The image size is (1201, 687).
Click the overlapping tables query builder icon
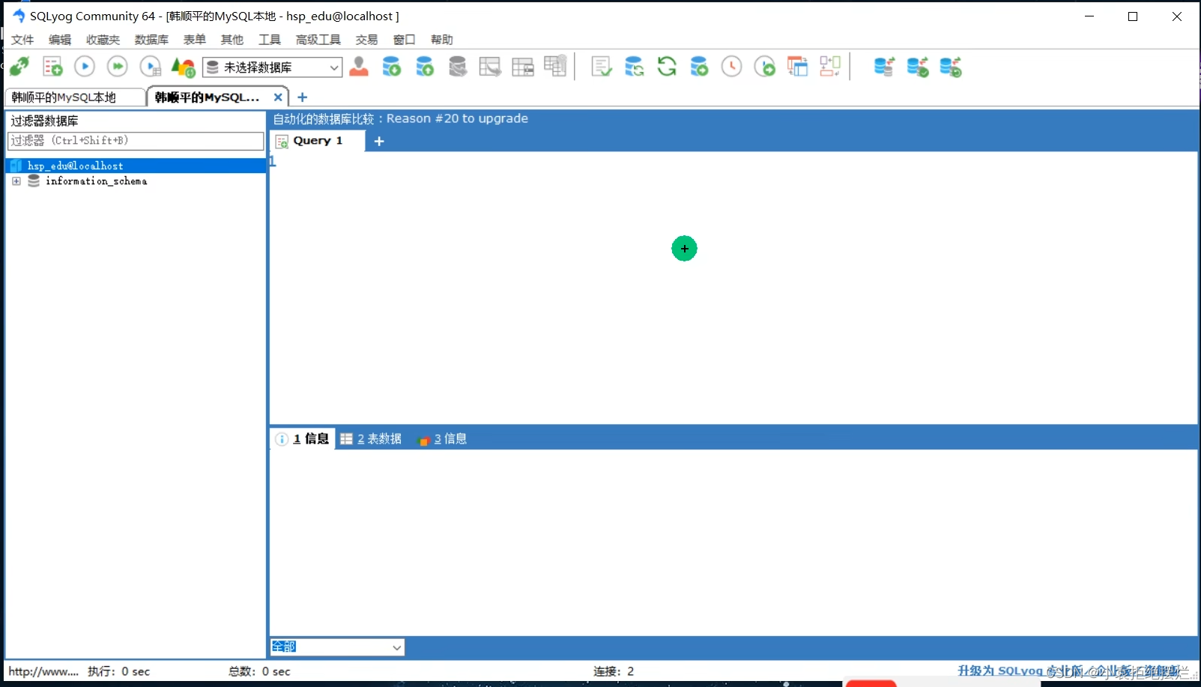(798, 67)
